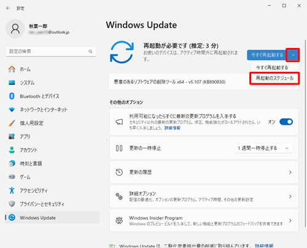Click the user profile avatar
307x248 pixels.
point(15,29)
